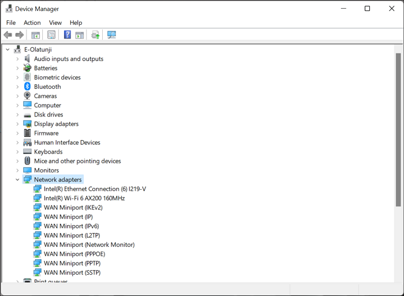Click the Monitors category icon
Image resolution: width=404 pixels, height=296 pixels.
click(27, 170)
